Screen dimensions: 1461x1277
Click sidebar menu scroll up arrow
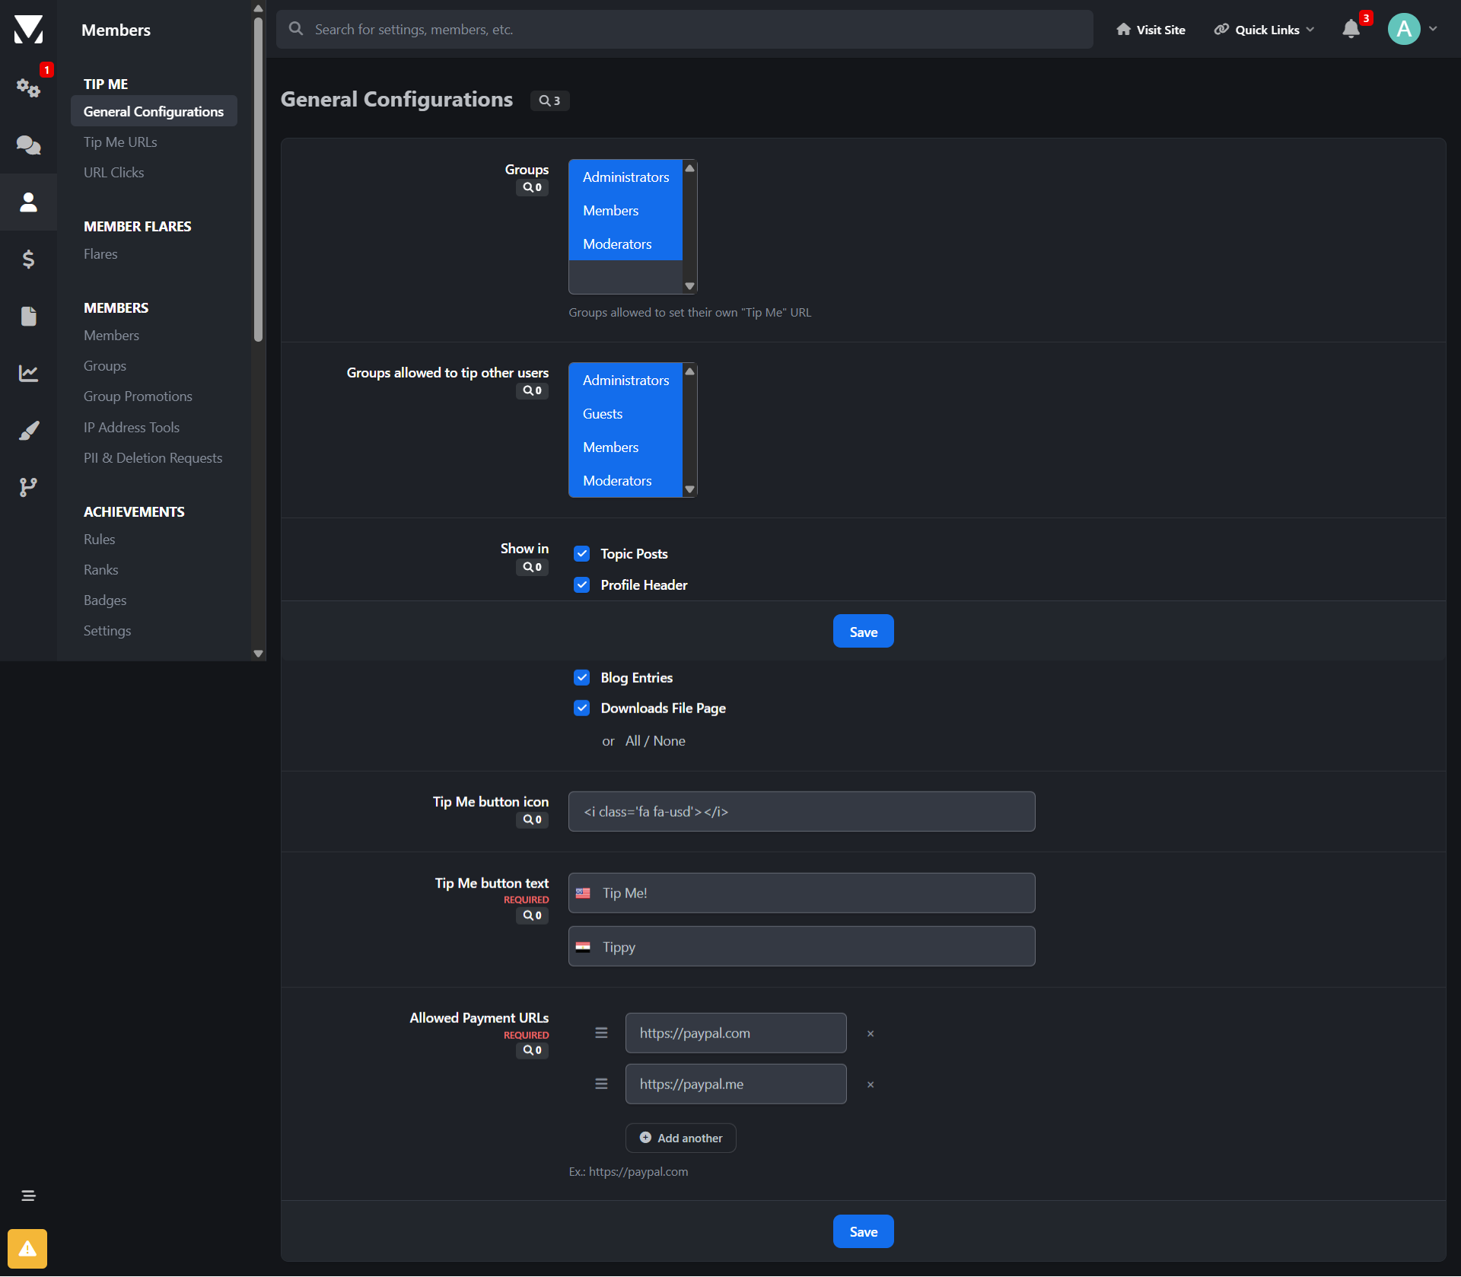258,8
